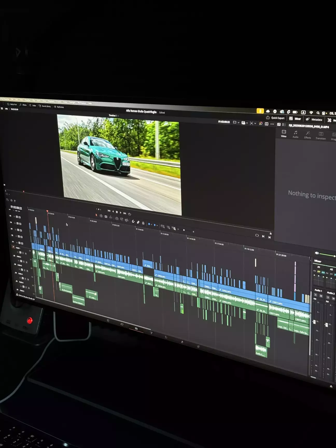Open the Media Pool panel

click(x=12, y=104)
